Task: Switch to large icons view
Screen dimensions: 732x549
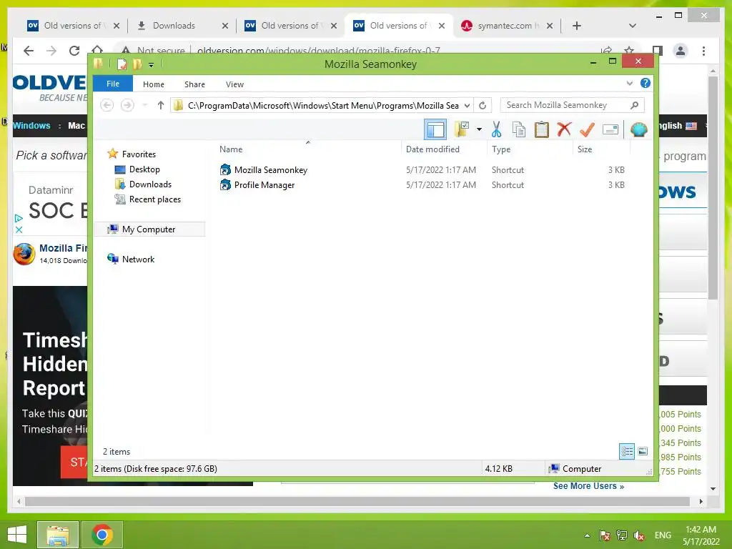Action: point(643,451)
